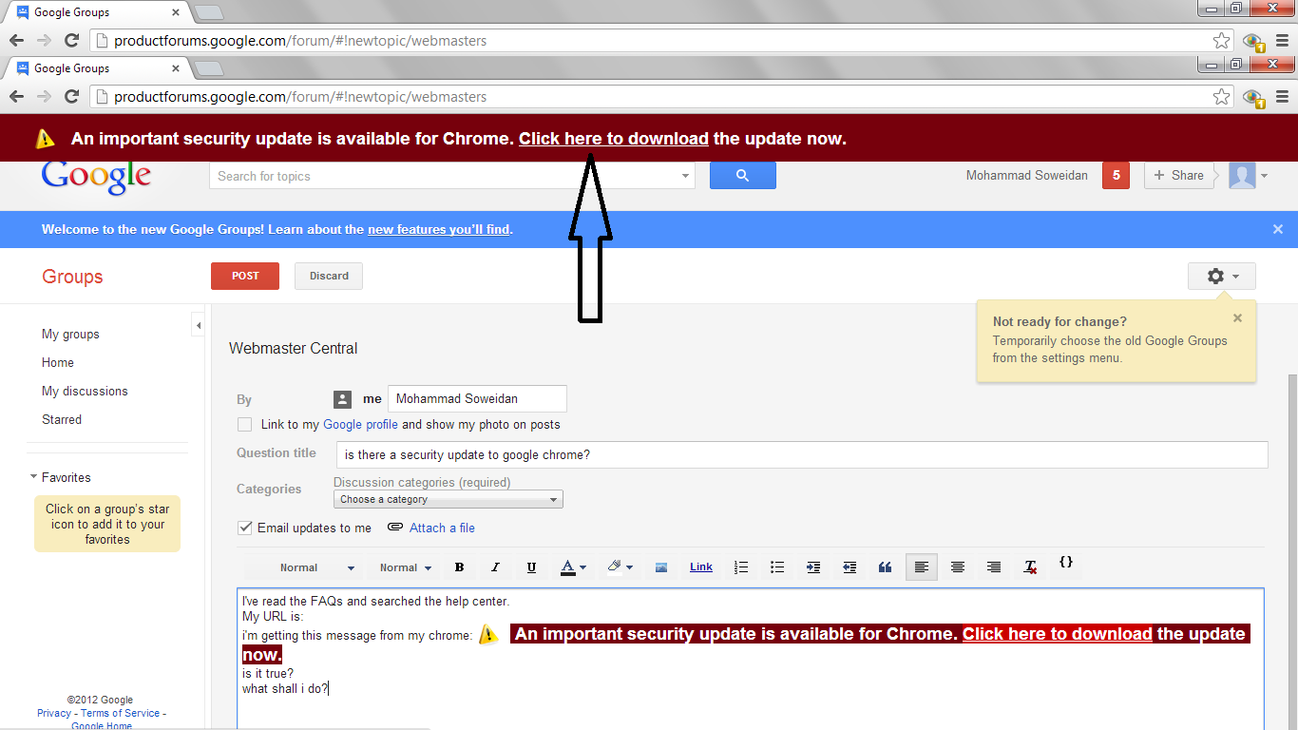
Task: Click the Link button in the editor toolbar
Action: click(x=701, y=567)
